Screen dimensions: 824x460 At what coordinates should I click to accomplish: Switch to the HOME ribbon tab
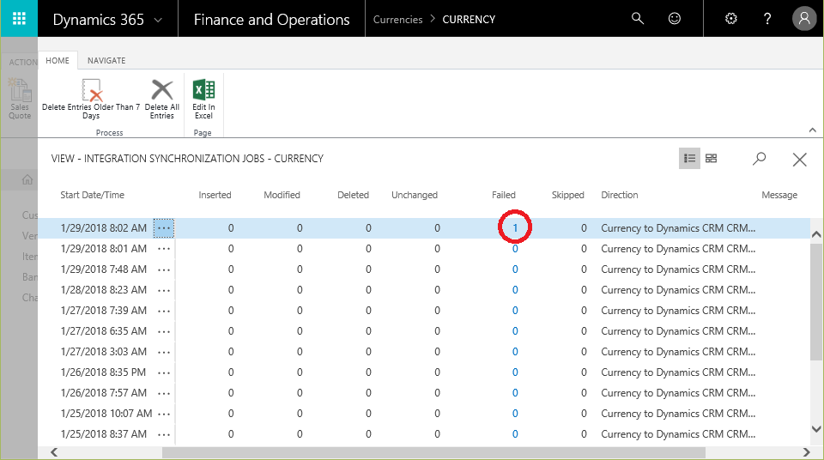pos(58,60)
